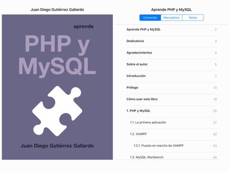Image resolution: width=229 pixels, height=172 pixels.
Task: Jump to Dedicatoria section
Action: 172,41
